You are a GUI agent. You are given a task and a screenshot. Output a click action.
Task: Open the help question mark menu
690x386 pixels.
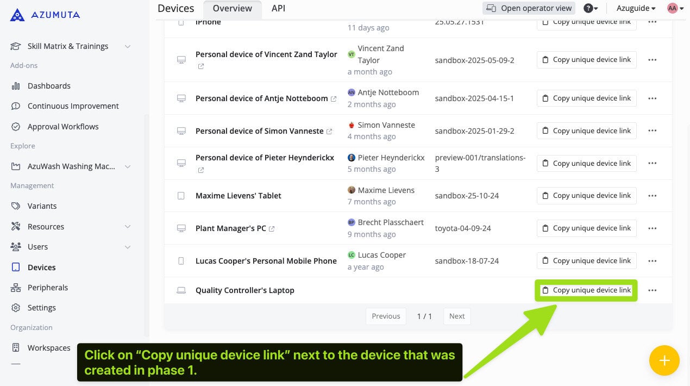click(591, 8)
